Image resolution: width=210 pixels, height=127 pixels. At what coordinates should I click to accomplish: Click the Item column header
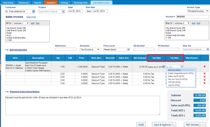(x=15, y=58)
